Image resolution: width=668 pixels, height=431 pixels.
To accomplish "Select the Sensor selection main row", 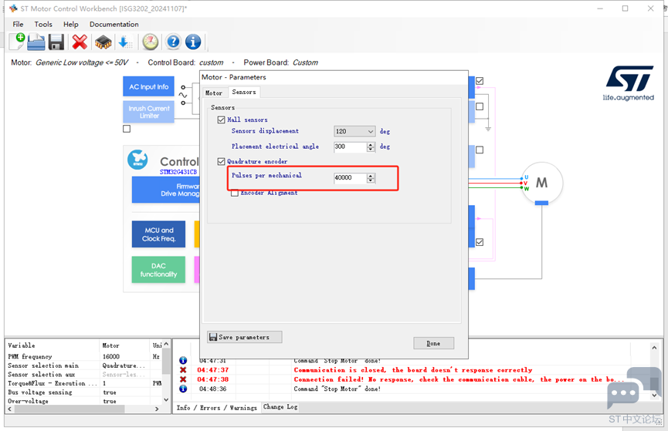I will pos(84,365).
